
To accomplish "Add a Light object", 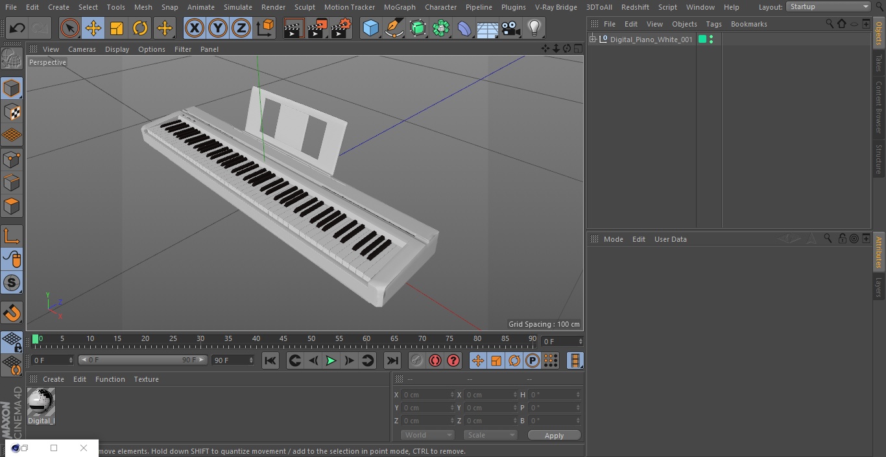I will point(534,29).
